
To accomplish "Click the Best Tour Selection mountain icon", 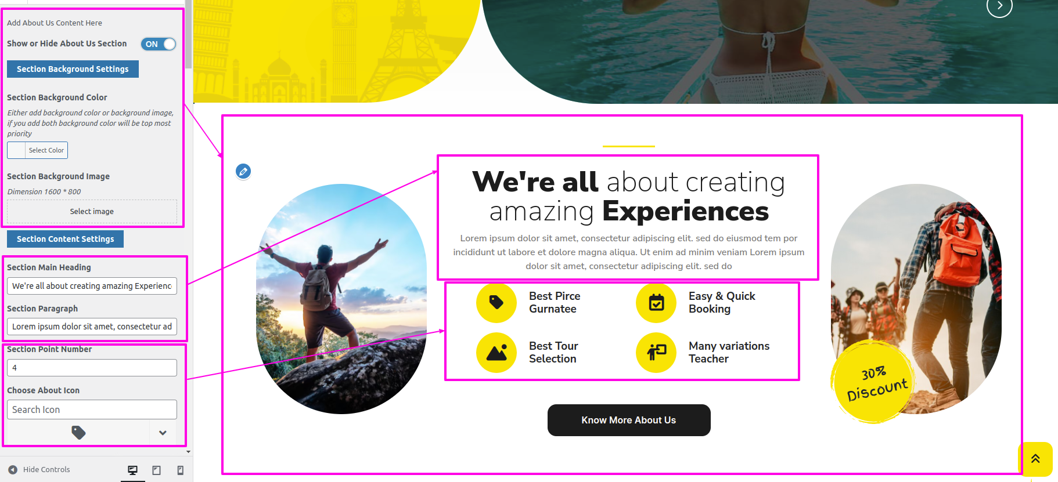I will point(496,352).
